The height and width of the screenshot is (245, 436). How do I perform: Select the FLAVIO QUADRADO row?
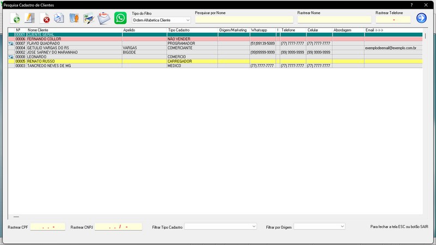point(215,44)
